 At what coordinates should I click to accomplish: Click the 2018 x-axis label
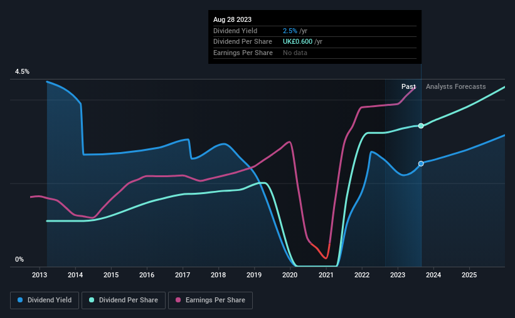tap(218, 275)
